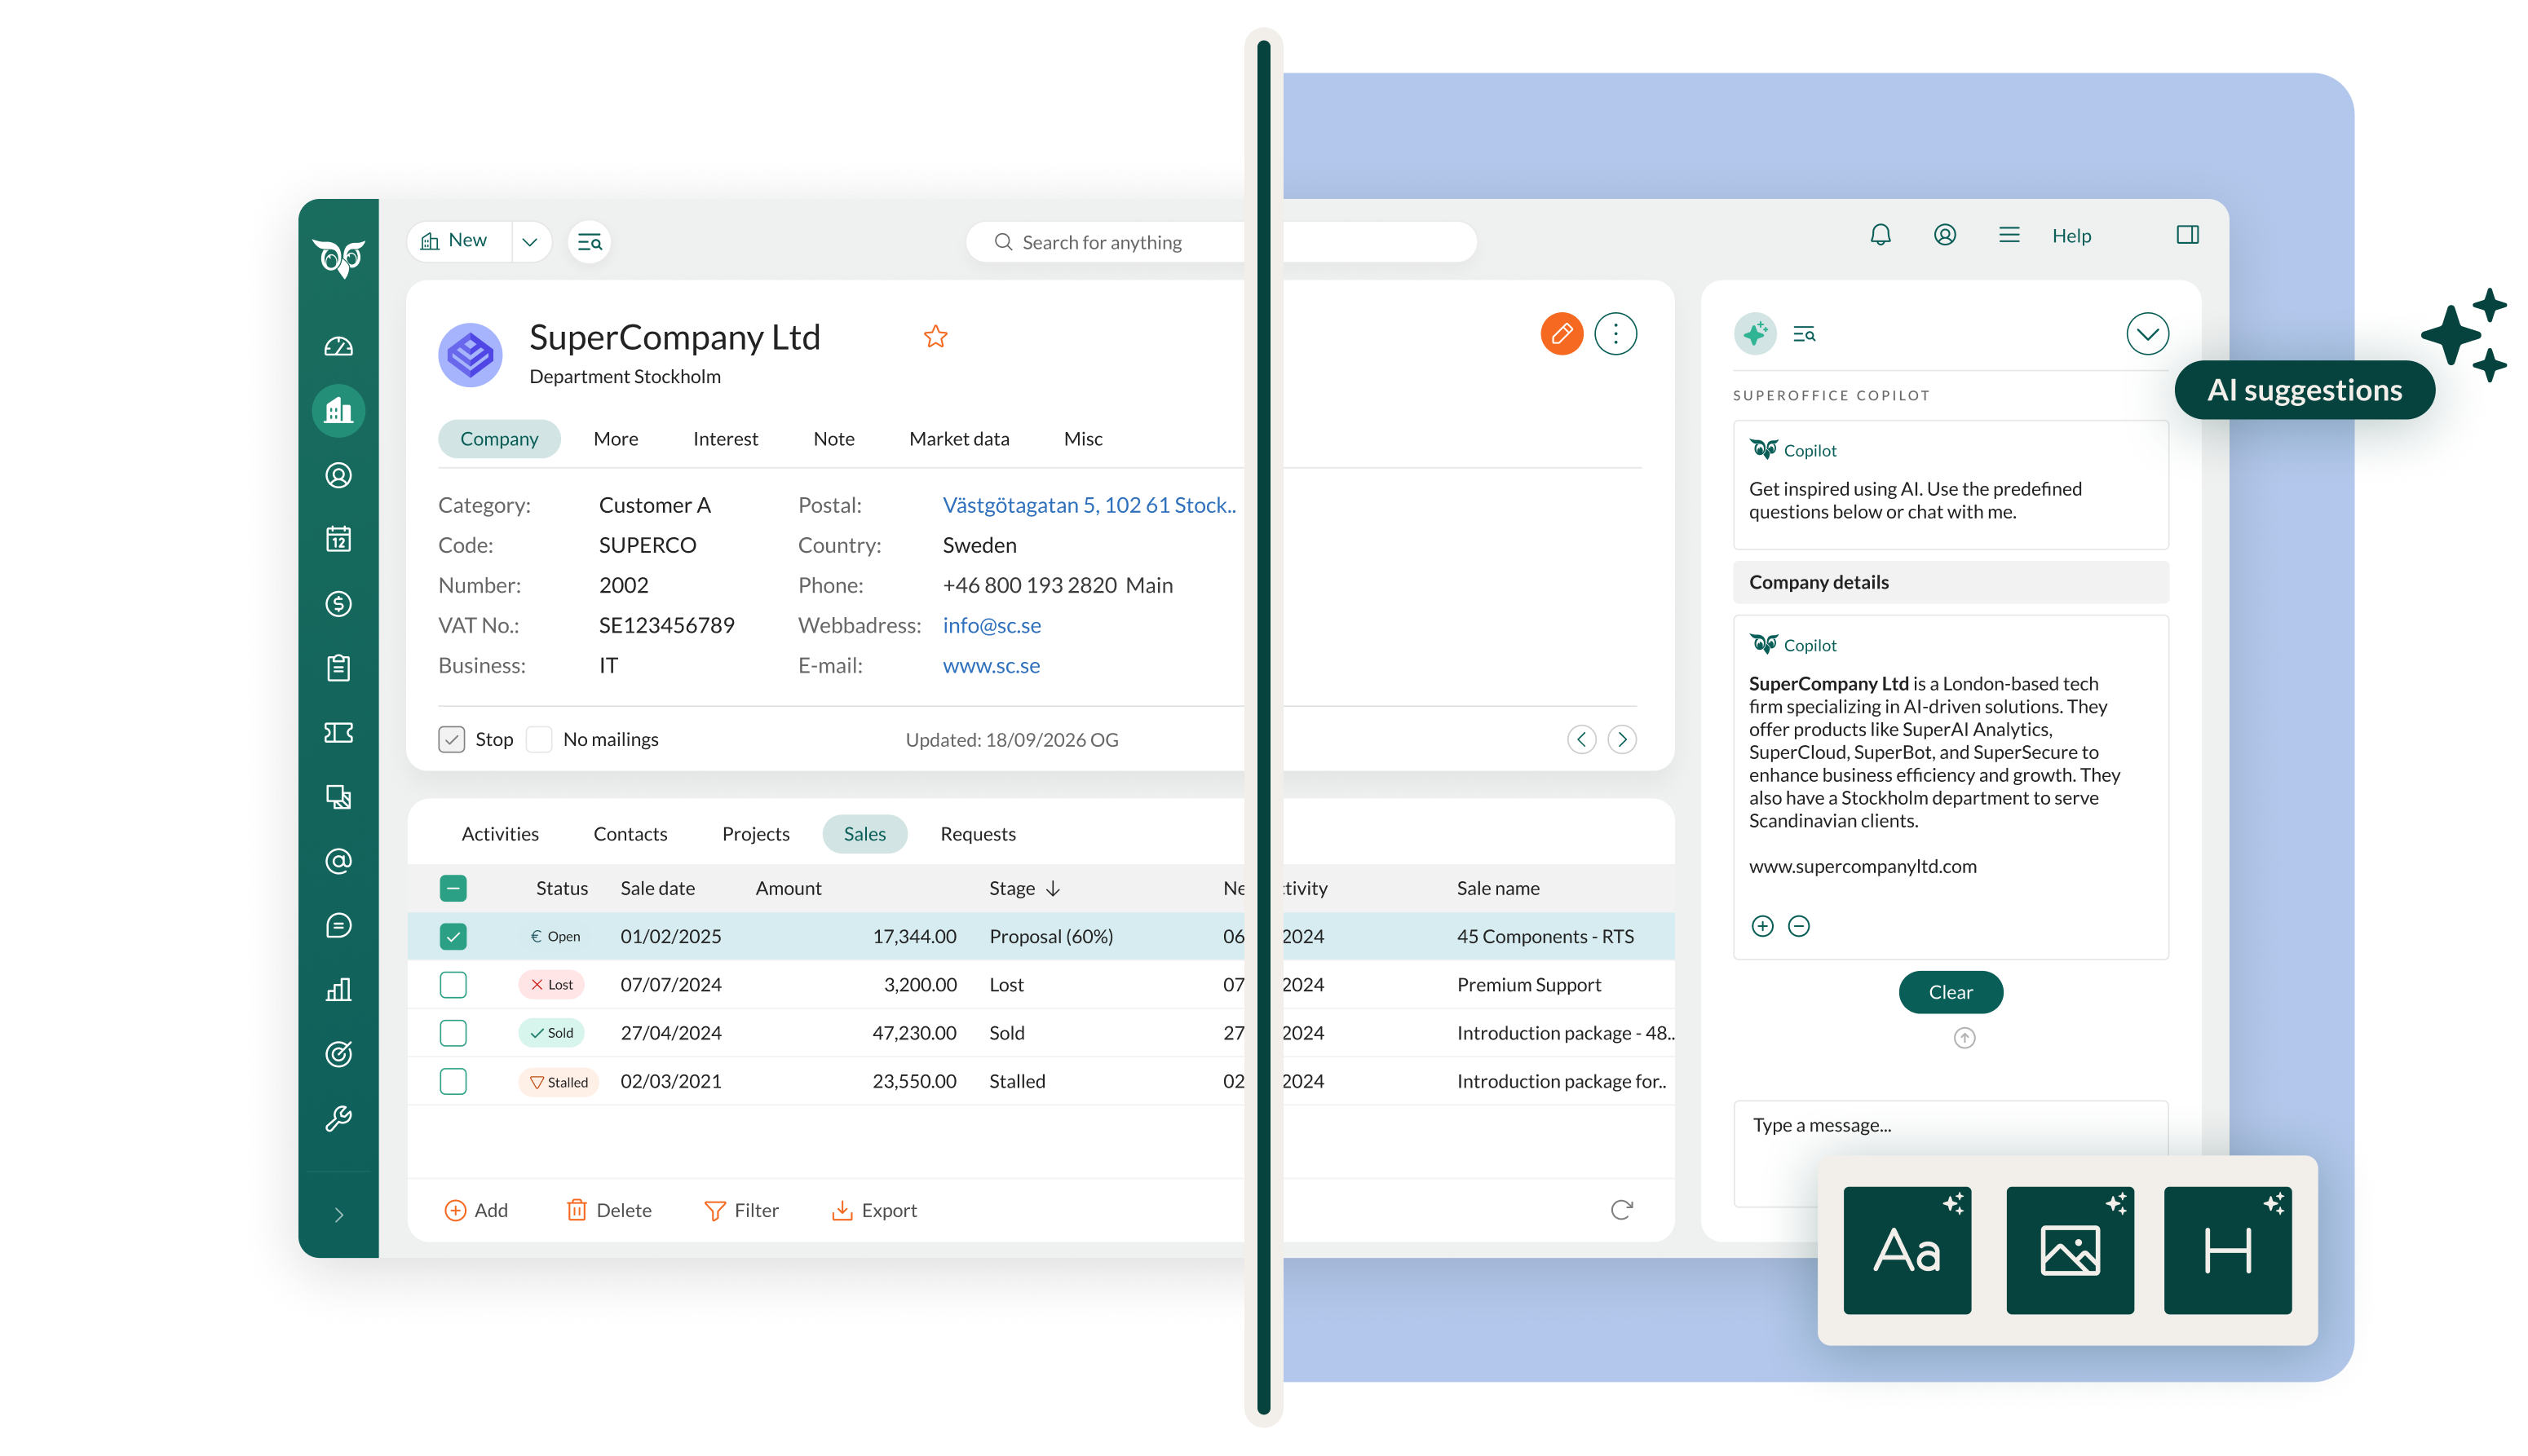The height and width of the screenshot is (1456, 2528).
Task: Click the AI image tool tile
Action: point(2069,1250)
